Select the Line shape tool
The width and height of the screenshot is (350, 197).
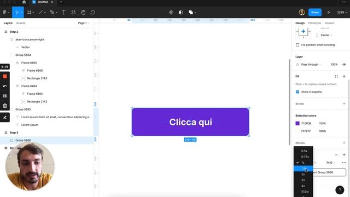click(x=40, y=13)
